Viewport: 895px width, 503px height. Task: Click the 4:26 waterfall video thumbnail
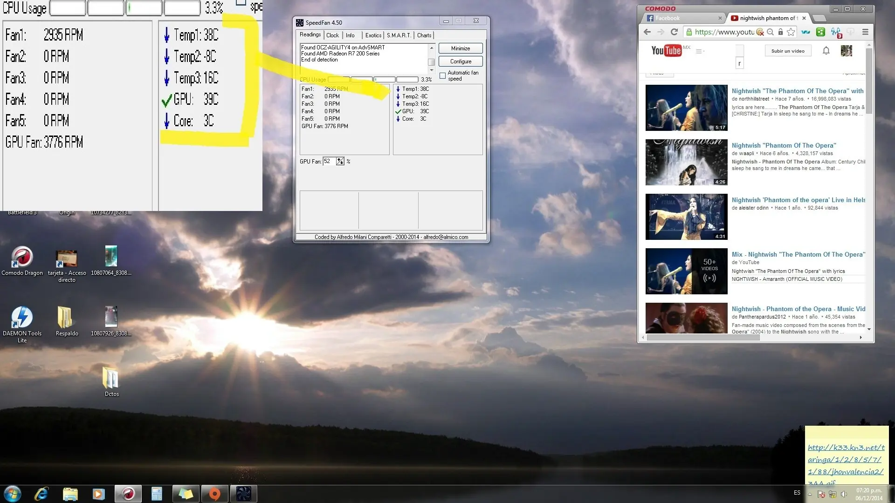pyautogui.click(x=686, y=162)
